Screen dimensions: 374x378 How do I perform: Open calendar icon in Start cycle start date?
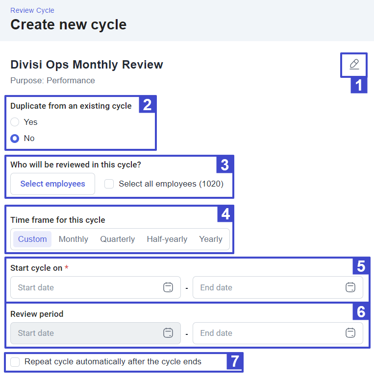(x=168, y=287)
